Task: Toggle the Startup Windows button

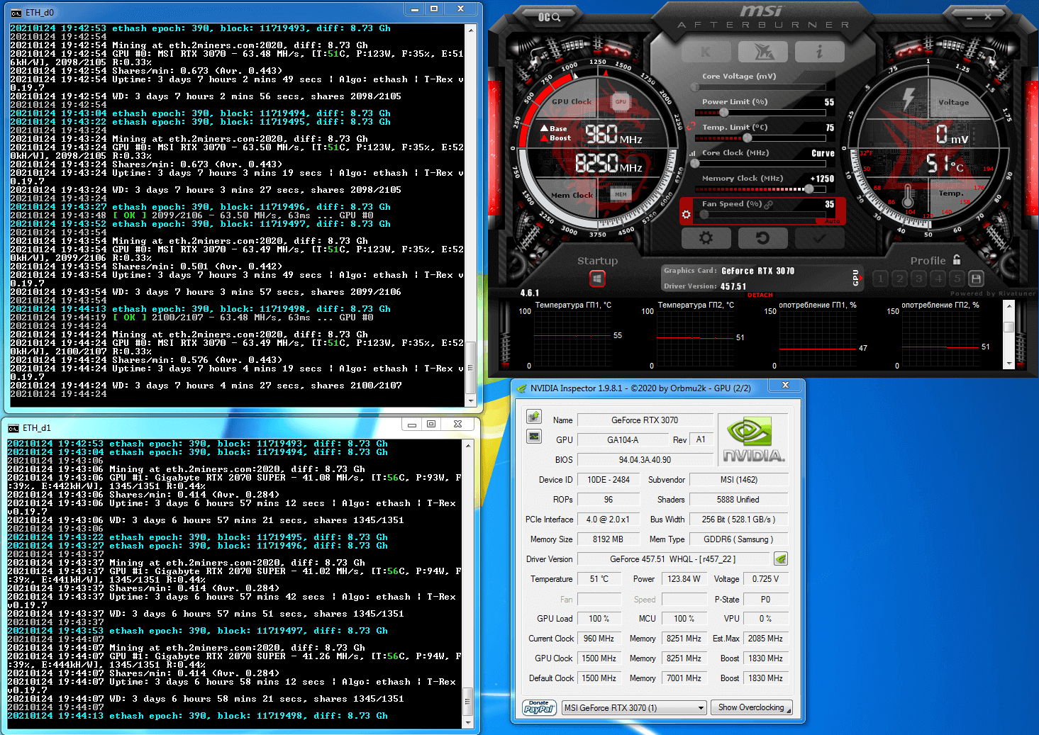Action: click(597, 279)
